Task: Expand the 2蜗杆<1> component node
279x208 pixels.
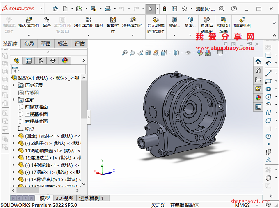Action: tap(14, 143)
